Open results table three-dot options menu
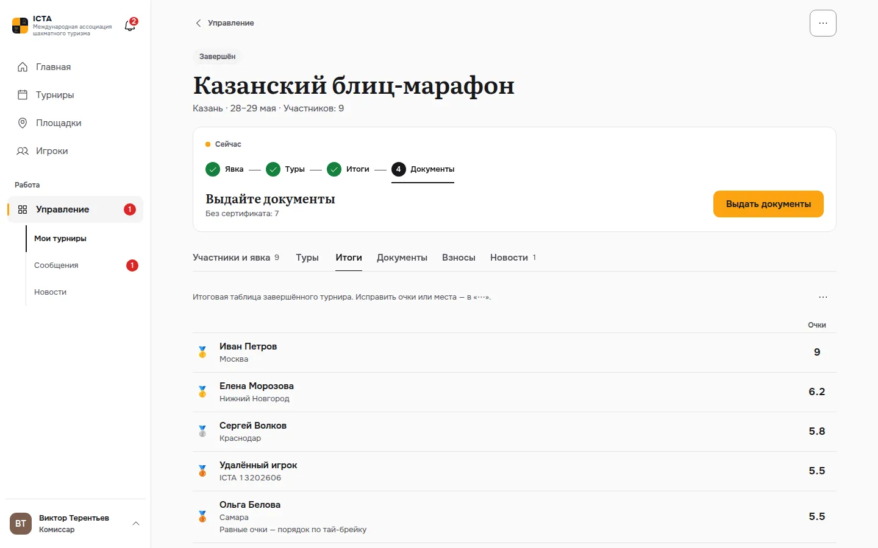This screenshot has width=878, height=548. pyautogui.click(x=823, y=297)
